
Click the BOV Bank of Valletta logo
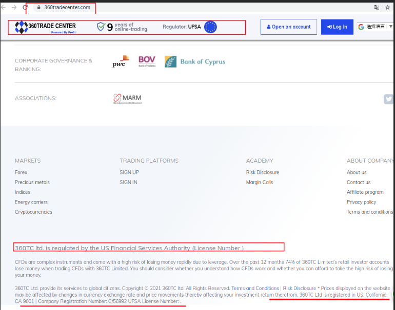pos(147,61)
